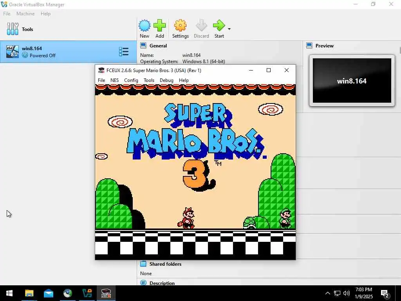Switch to FCEUX taskbar icon

coord(106,293)
